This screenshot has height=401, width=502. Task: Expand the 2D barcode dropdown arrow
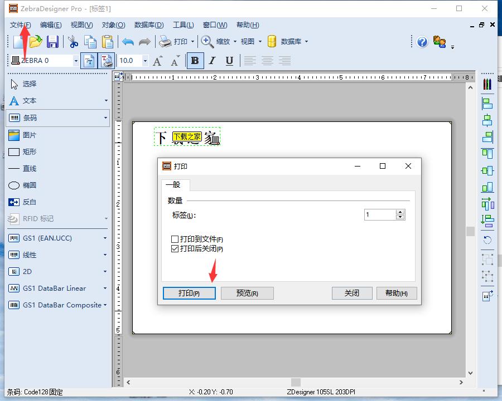pyautogui.click(x=105, y=272)
